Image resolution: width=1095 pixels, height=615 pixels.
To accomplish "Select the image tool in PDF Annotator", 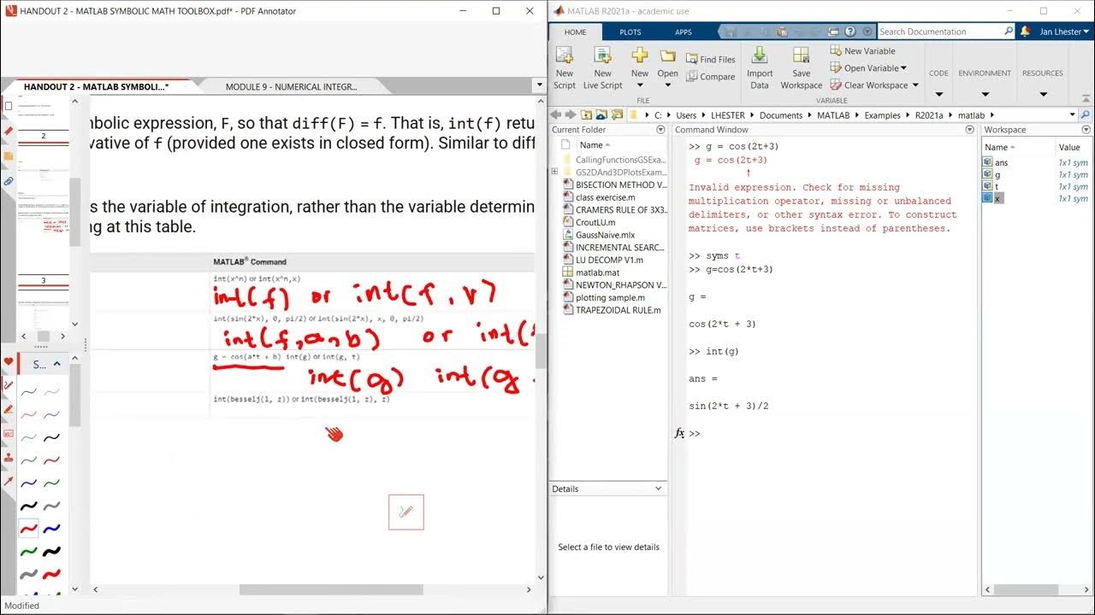I will (9, 434).
